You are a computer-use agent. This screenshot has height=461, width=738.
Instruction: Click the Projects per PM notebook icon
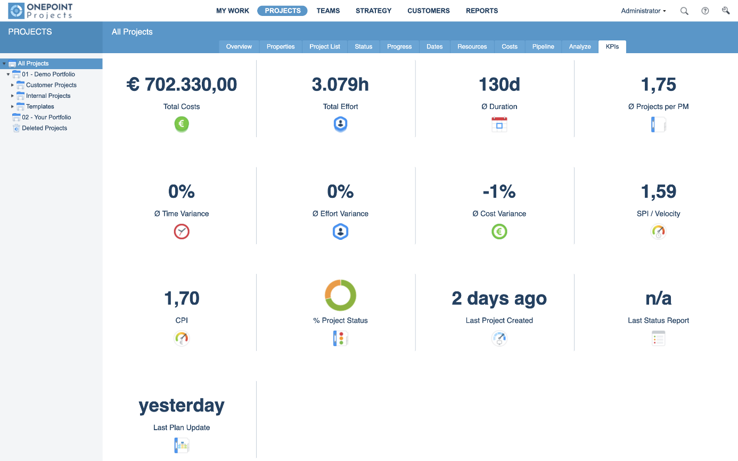point(658,124)
